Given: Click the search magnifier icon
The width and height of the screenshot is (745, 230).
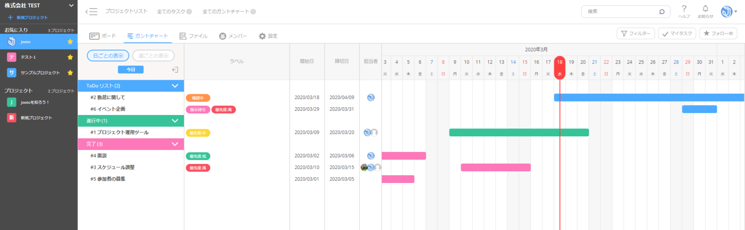Looking at the screenshot, I should pos(662,12).
